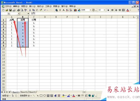Merge and center the selected cells
The image size is (140, 101).
(123, 10)
